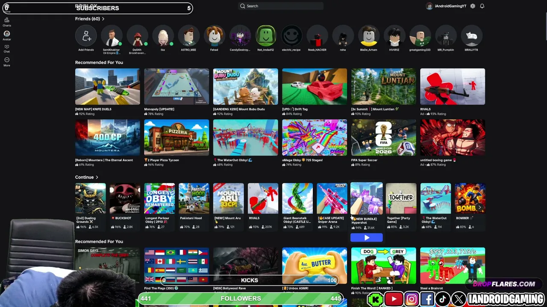Open the sponsored RIVALS thumbnail under Recommended
The image size is (547, 307).
point(453,87)
